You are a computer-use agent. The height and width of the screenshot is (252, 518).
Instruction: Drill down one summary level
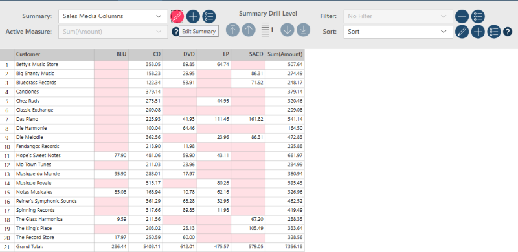287,30
